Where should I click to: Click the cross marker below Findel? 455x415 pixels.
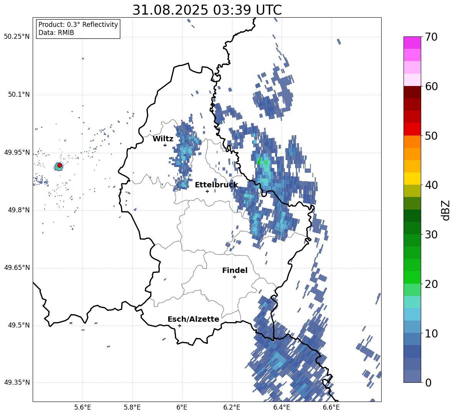coord(234,277)
